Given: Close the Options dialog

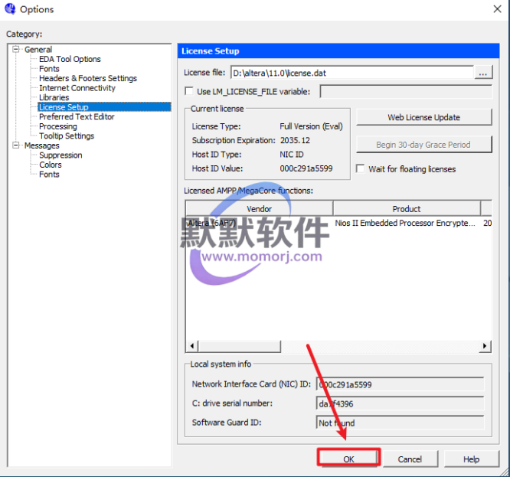Looking at the screenshot, I should pyautogui.click(x=497, y=9).
